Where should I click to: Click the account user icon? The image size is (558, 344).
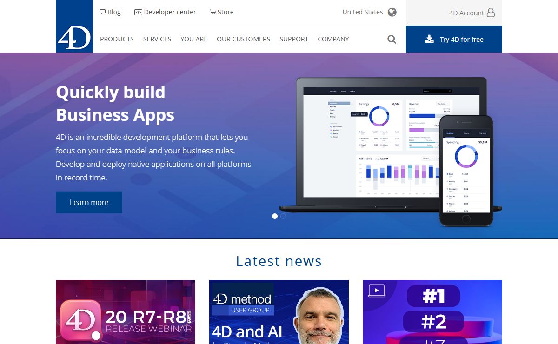pyautogui.click(x=491, y=13)
